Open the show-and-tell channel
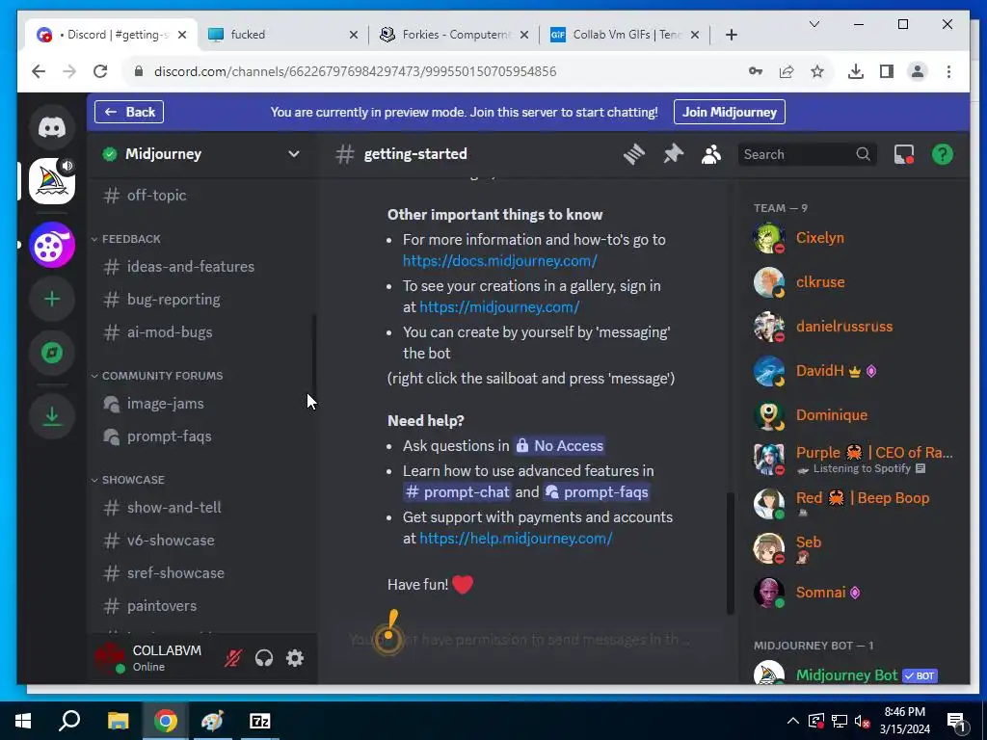The width and height of the screenshot is (987, 740). tap(202, 507)
